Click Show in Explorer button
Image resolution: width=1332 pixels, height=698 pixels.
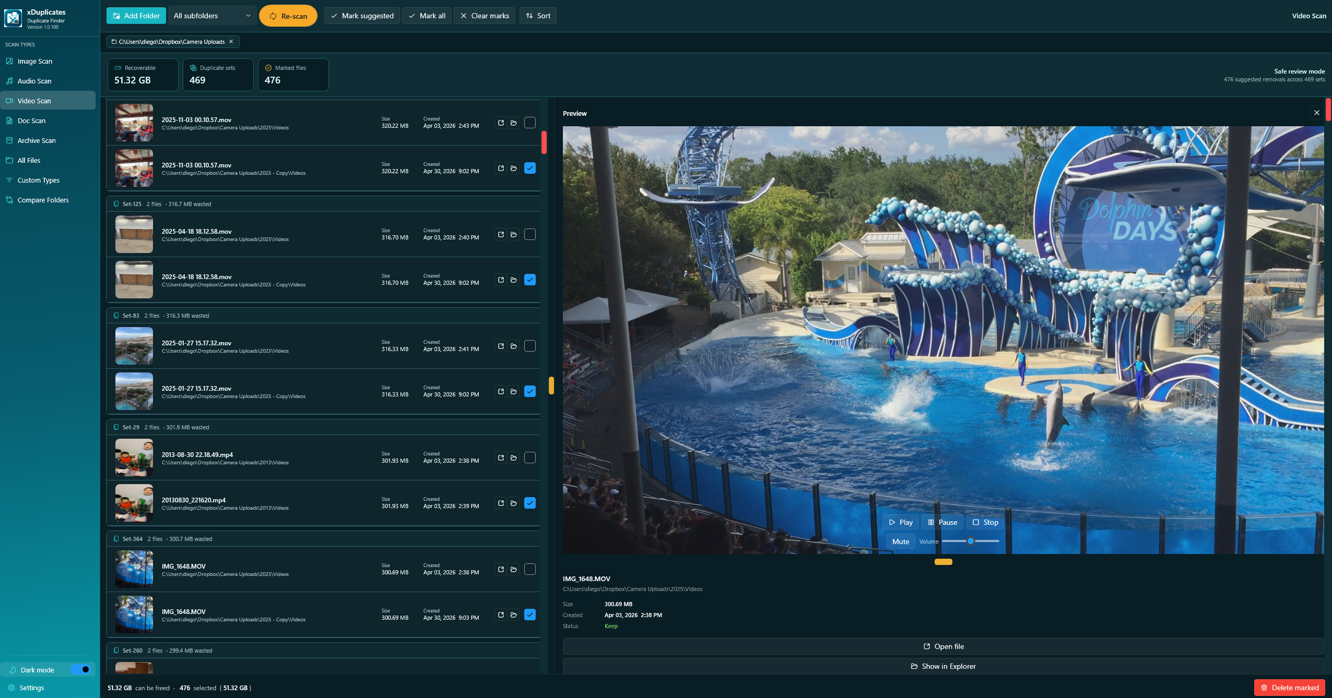pyautogui.click(x=944, y=666)
